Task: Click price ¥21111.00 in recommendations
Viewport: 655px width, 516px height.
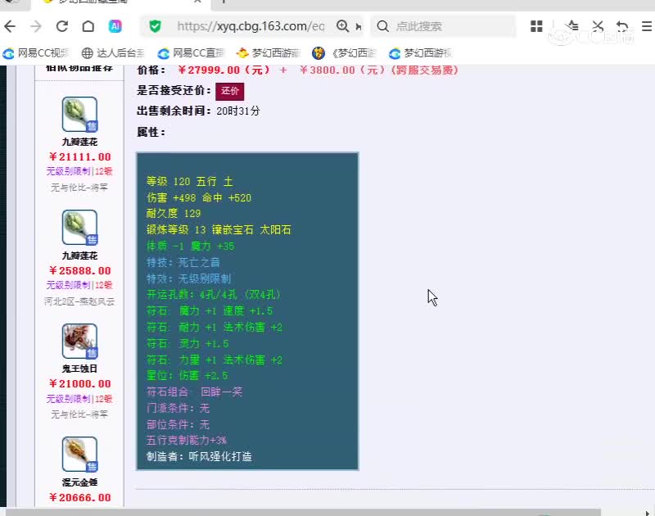Action: 79,156
